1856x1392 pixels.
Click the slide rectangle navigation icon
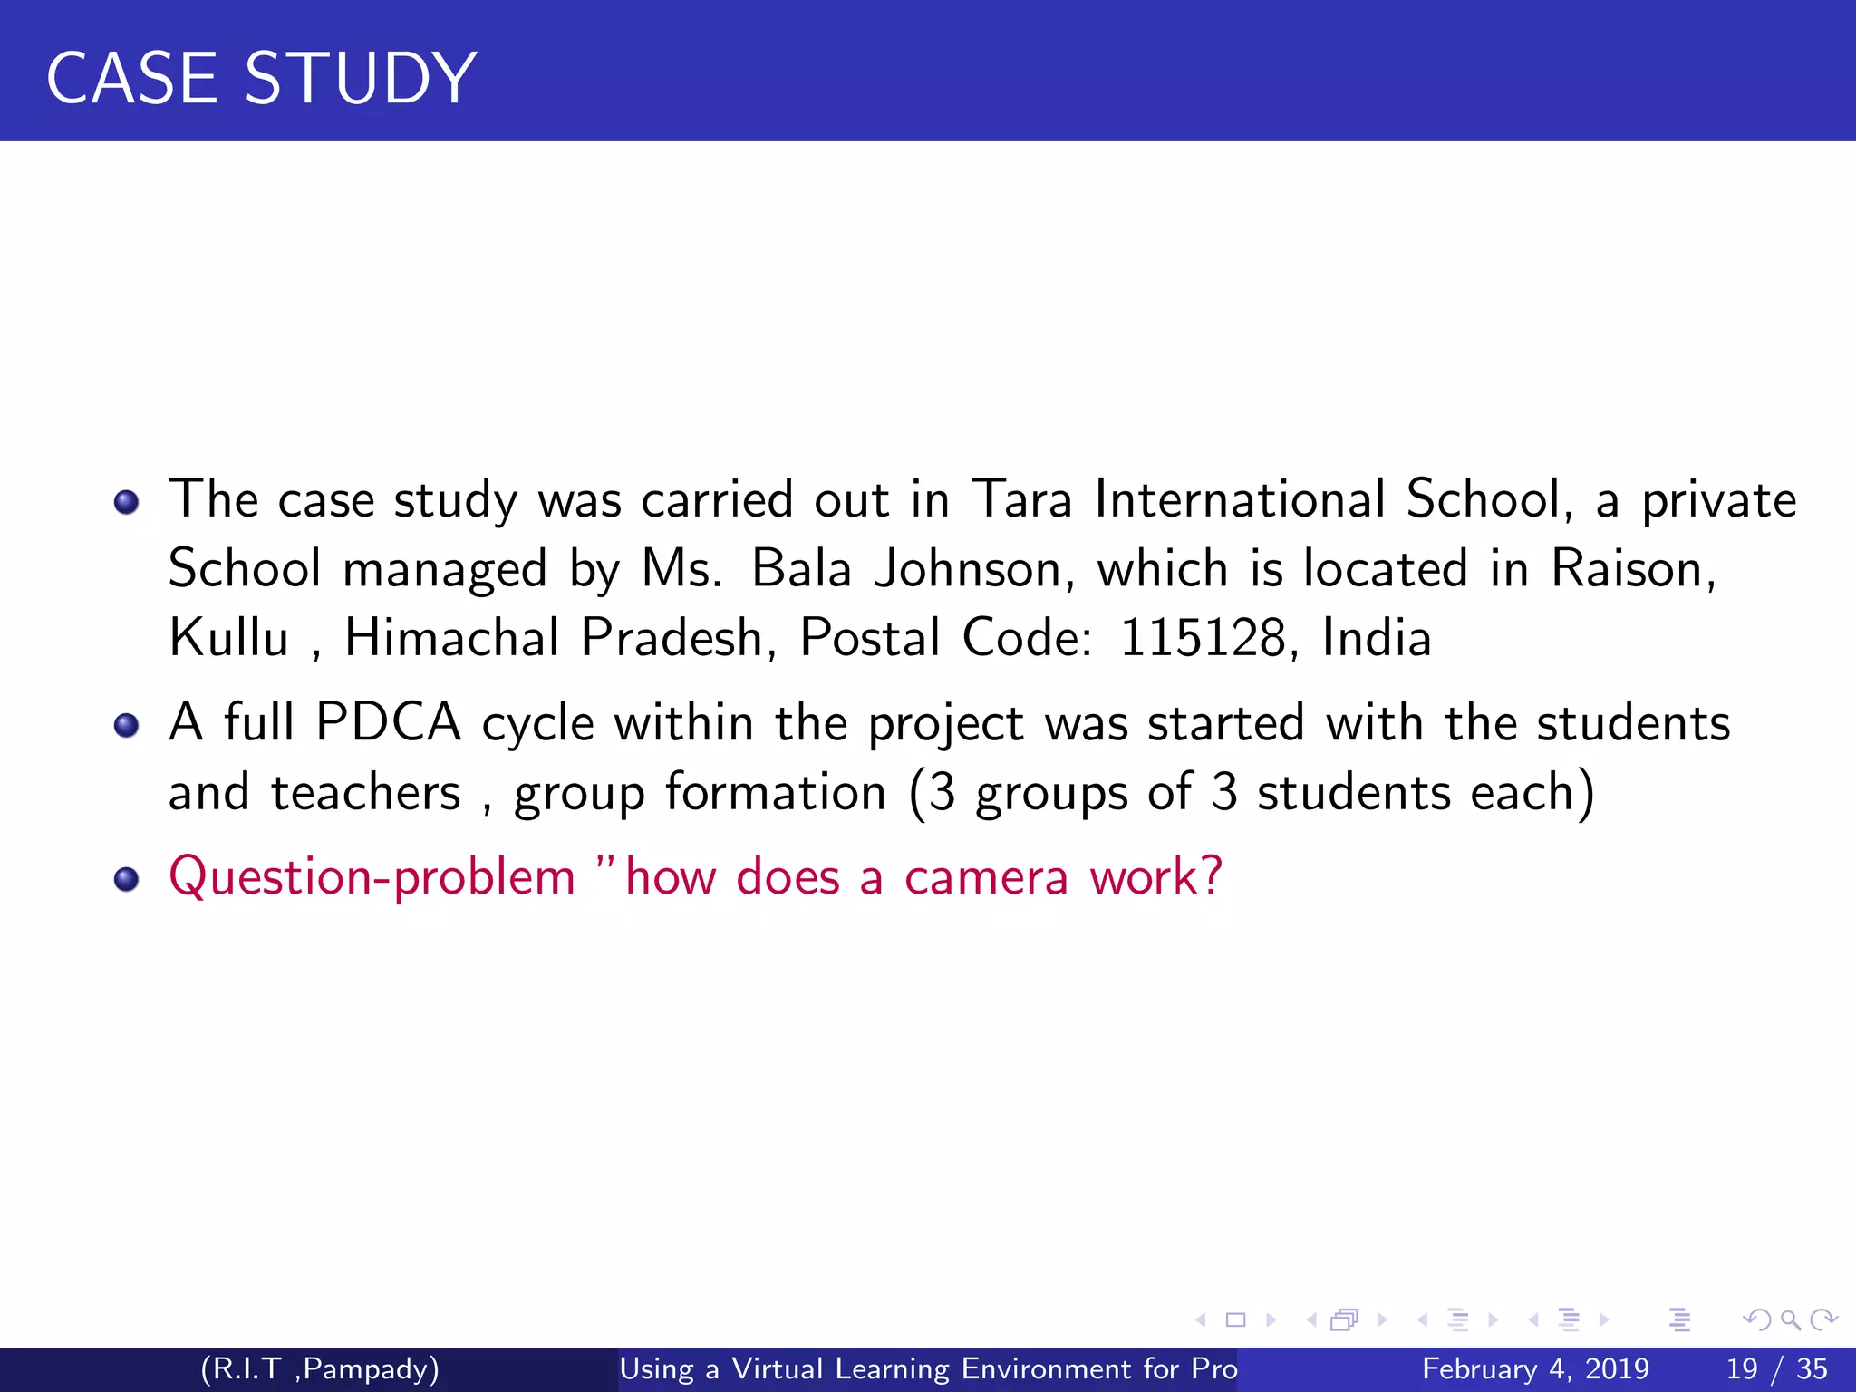click(x=1235, y=1320)
